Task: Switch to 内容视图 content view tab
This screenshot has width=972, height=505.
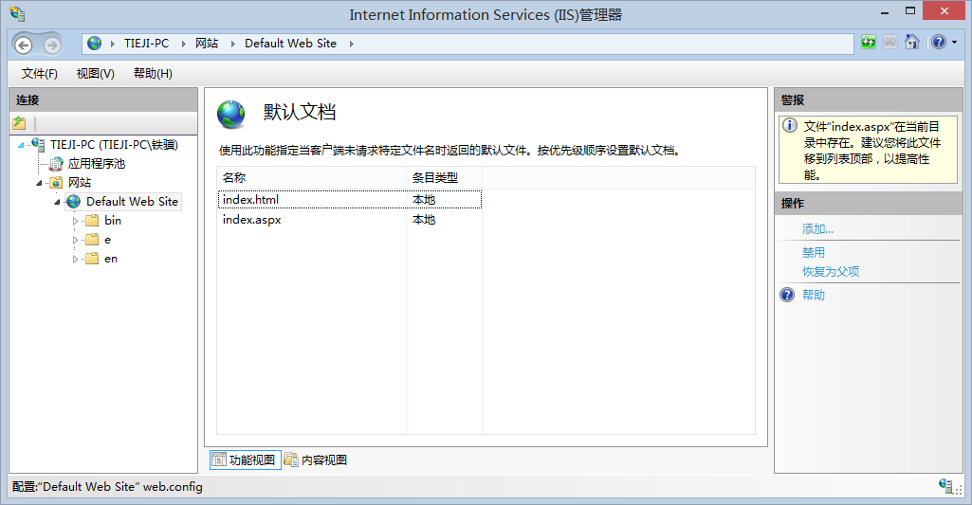Action: pyautogui.click(x=316, y=460)
